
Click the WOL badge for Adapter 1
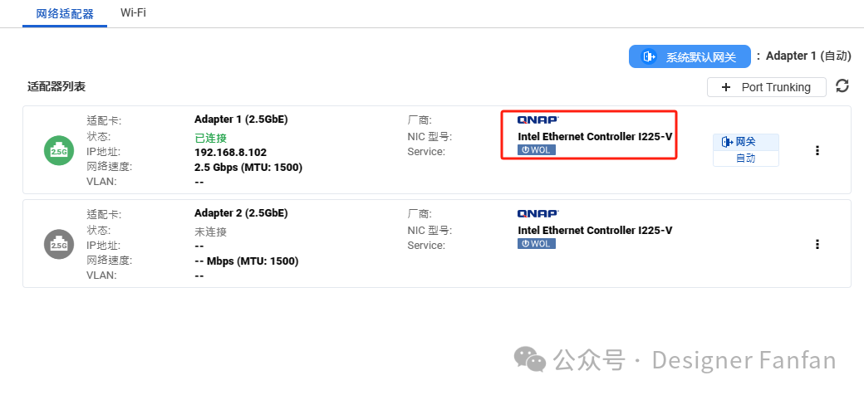[536, 150]
